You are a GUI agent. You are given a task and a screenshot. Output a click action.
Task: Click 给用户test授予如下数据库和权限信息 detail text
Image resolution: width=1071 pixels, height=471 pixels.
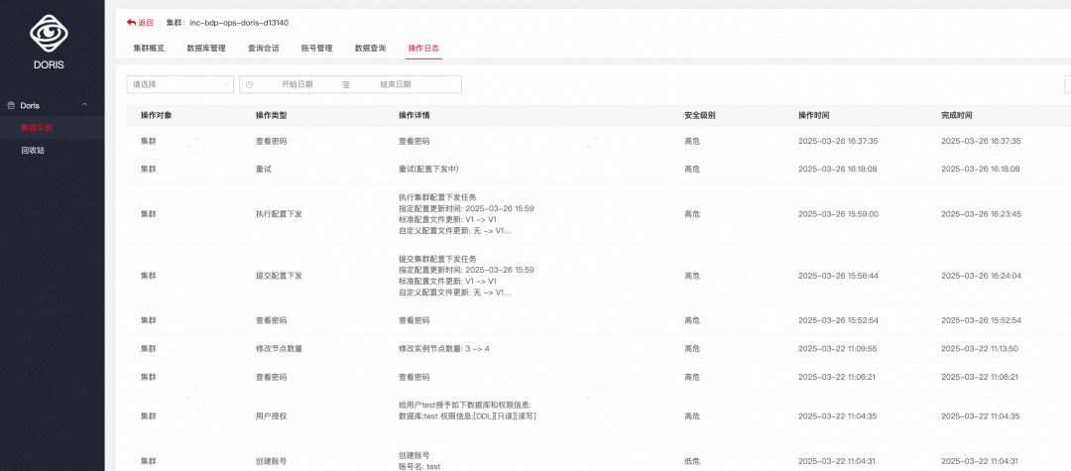pyautogui.click(x=465, y=405)
